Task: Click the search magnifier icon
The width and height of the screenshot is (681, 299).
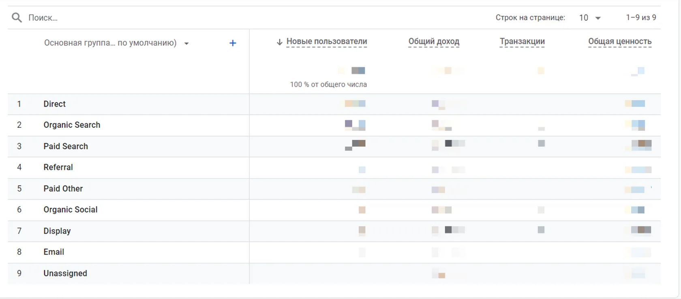Action: 17,17
